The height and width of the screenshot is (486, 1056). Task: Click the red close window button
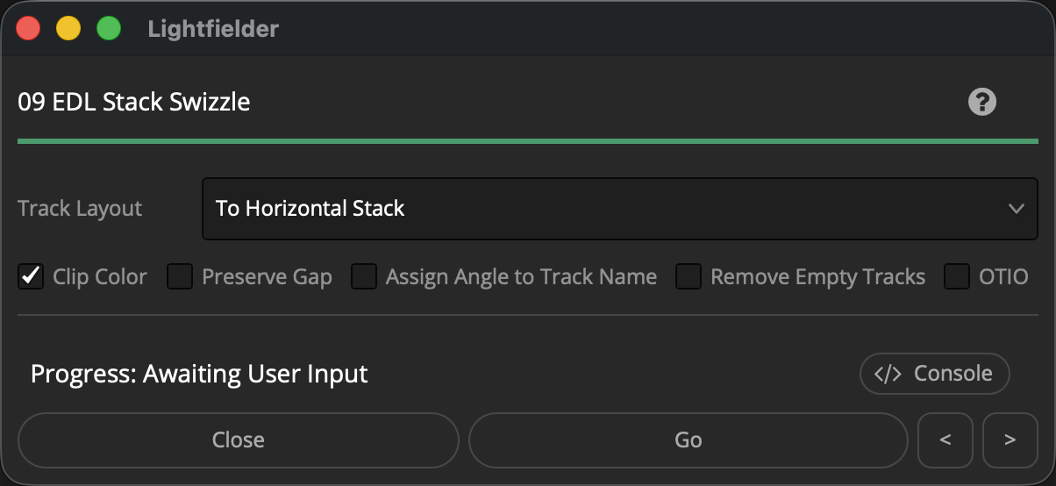point(28,28)
